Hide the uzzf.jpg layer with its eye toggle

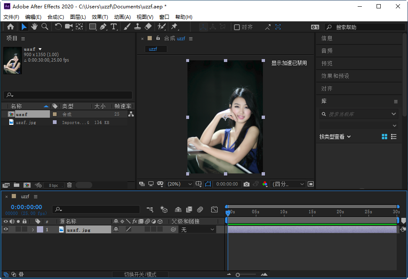click(x=5, y=229)
